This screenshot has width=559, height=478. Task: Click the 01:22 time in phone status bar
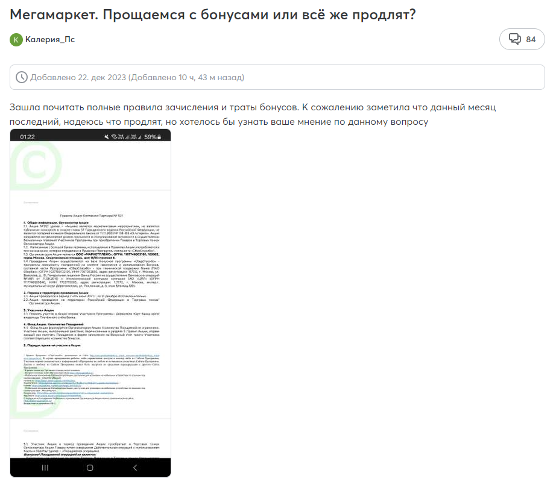(28, 137)
